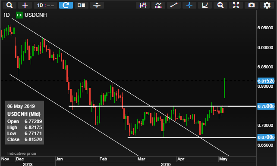Click the green FX instrument badge
Image resolution: width=277 pixels, height=166 pixels.
(19, 15)
